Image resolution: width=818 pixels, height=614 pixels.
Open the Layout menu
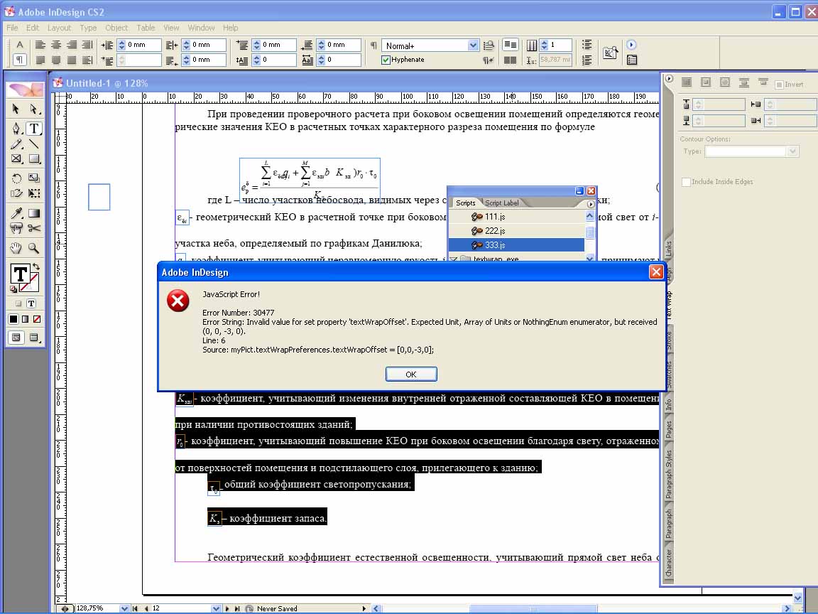click(59, 28)
